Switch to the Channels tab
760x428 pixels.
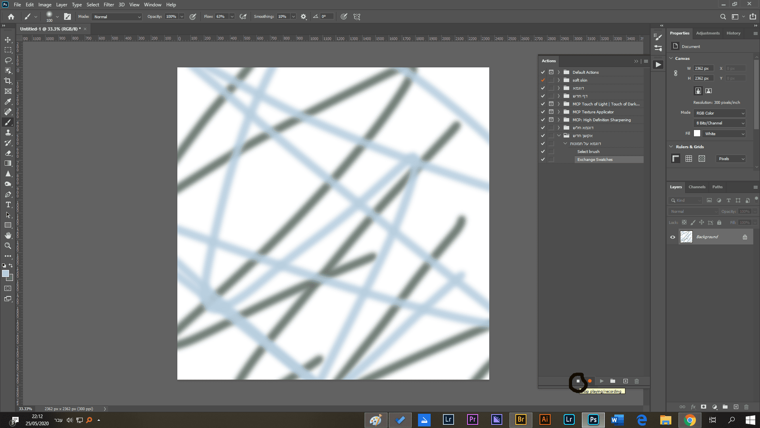(x=697, y=187)
